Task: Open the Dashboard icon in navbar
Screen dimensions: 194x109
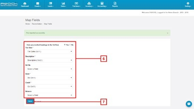Action: click(25, 3)
